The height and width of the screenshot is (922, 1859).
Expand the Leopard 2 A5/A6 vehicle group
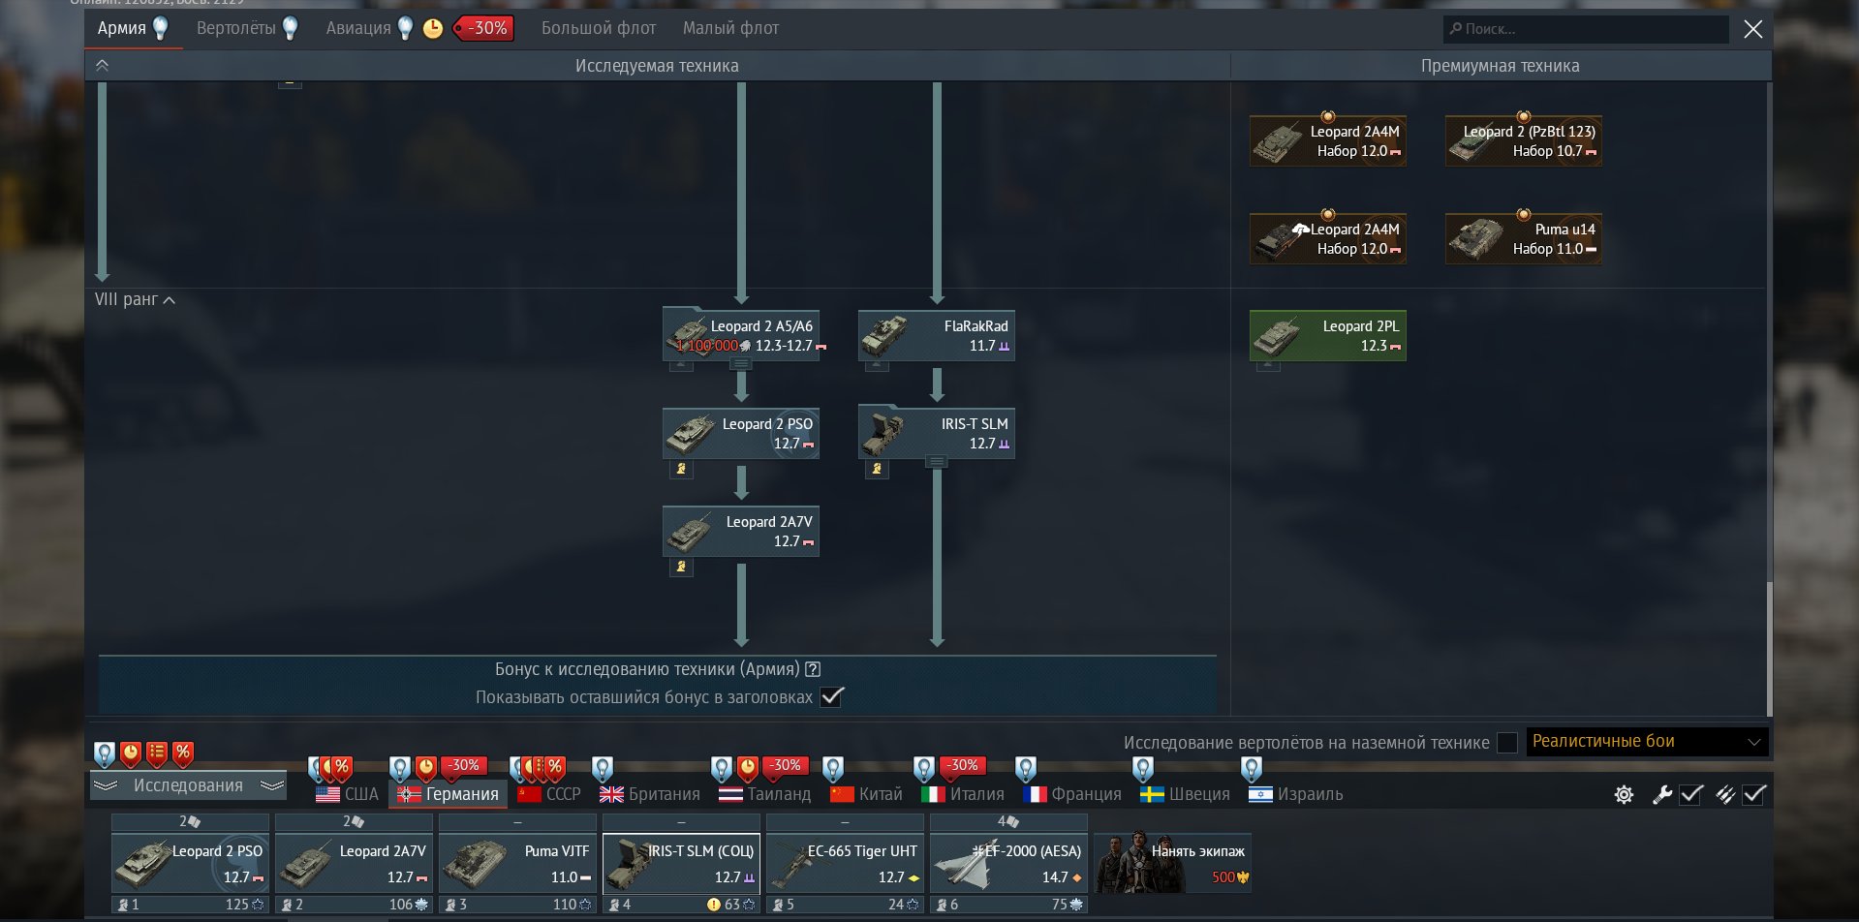click(x=741, y=364)
